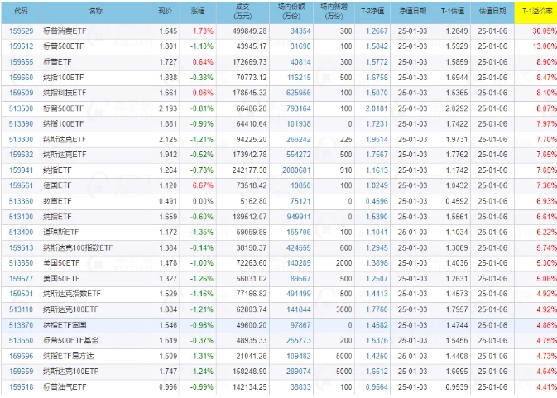Select the 道琼斯ETF name cell
The image size is (557, 398).
(96, 233)
